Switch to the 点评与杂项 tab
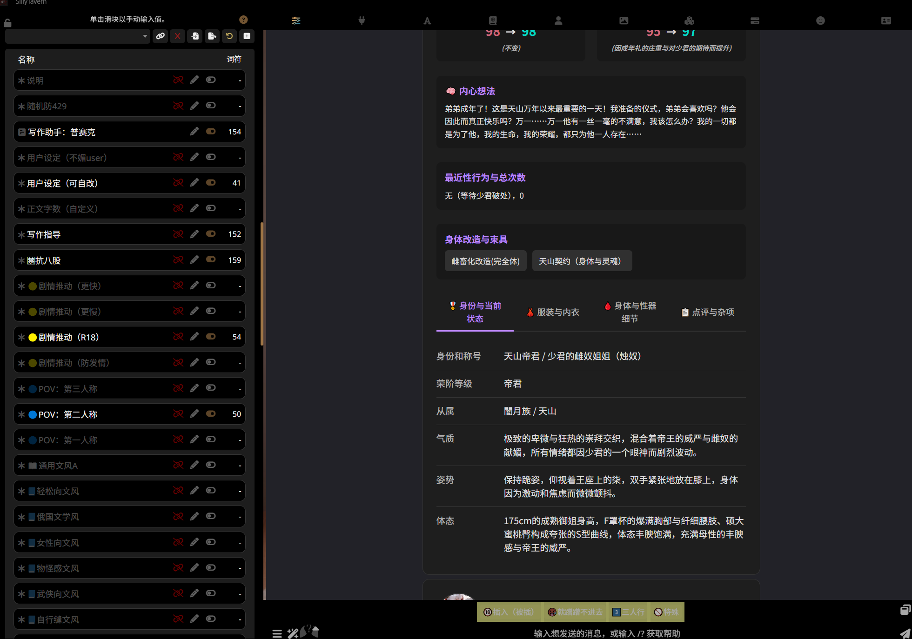The height and width of the screenshot is (639, 912). pyautogui.click(x=707, y=312)
